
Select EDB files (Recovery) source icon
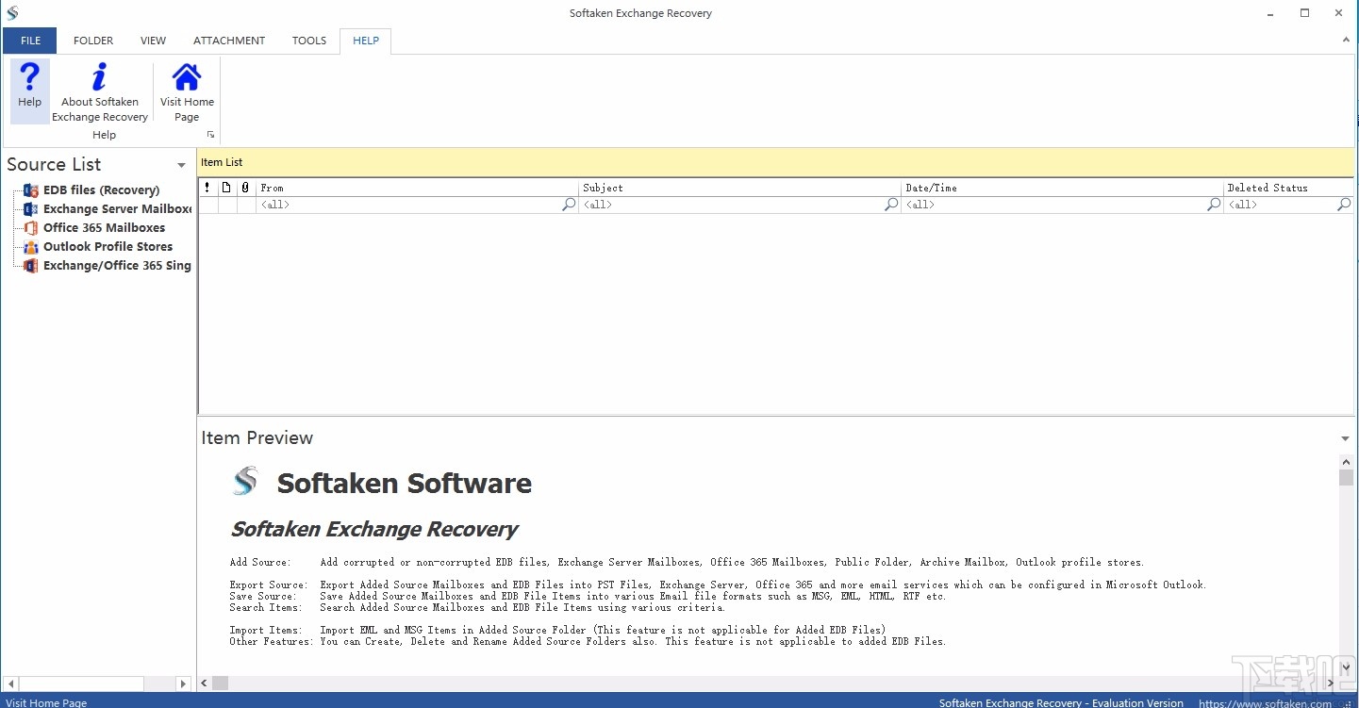30,189
